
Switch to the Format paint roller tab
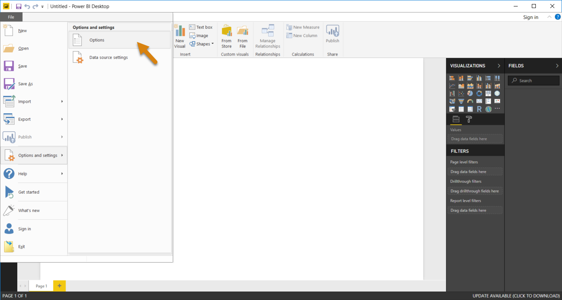pos(469,119)
